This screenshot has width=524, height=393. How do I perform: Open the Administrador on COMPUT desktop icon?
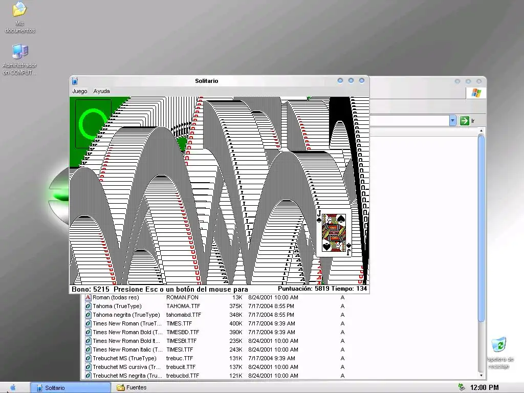click(x=20, y=60)
